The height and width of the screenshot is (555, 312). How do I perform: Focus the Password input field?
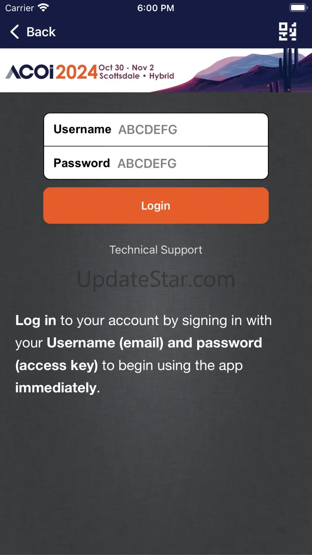(x=156, y=163)
